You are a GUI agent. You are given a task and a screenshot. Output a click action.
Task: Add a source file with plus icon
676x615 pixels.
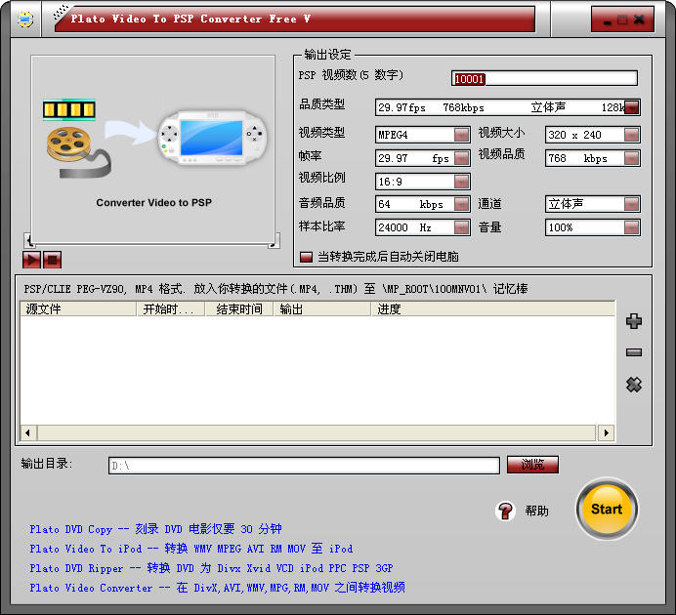click(x=634, y=321)
